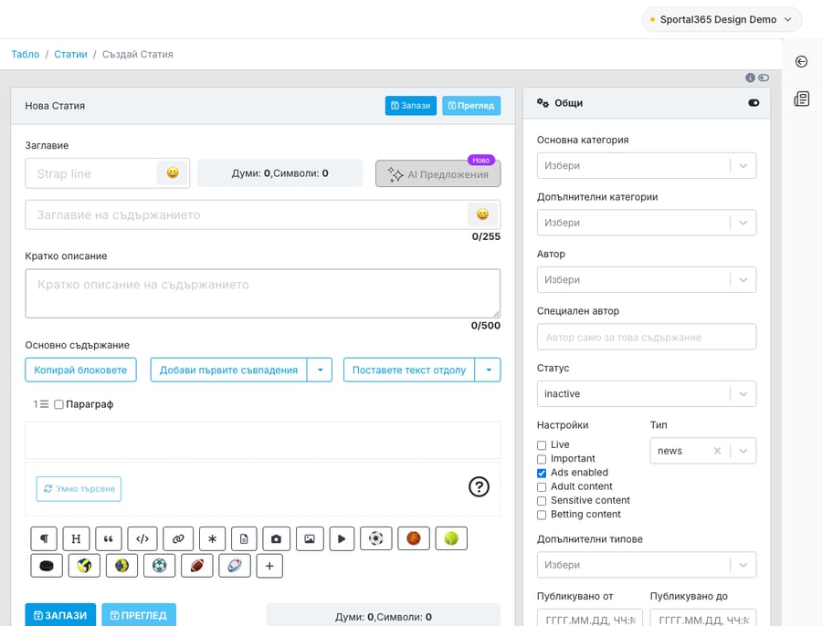Insert a camera gallery block

[276, 538]
